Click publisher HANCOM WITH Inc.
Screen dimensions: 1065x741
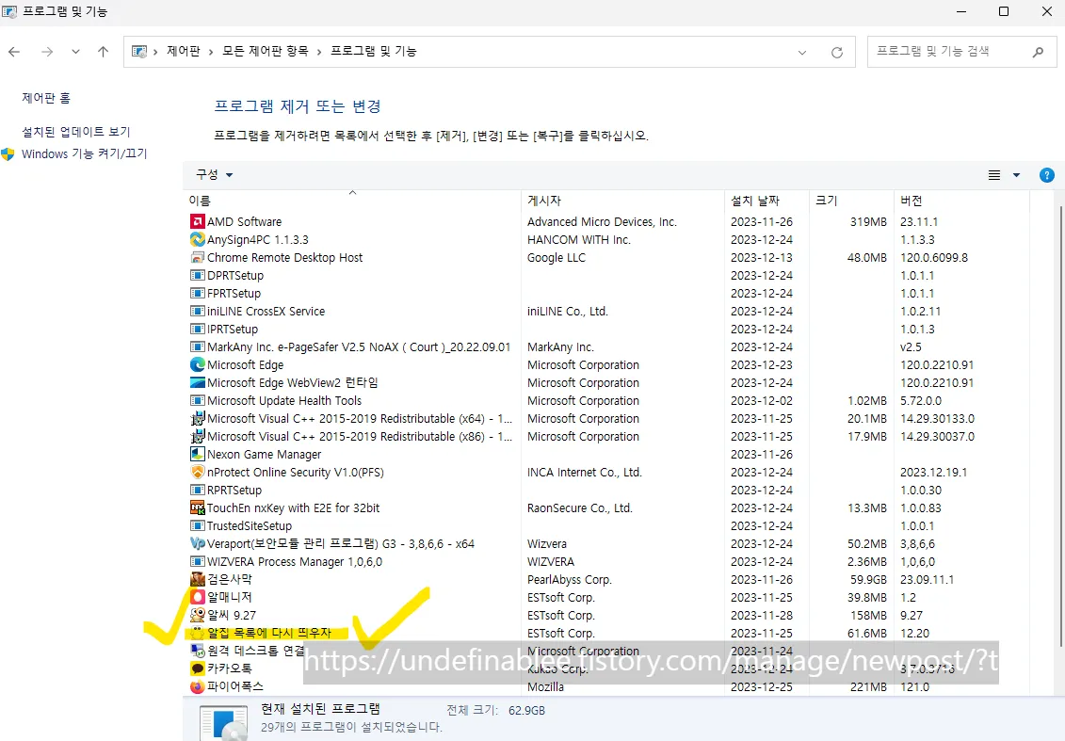click(579, 239)
